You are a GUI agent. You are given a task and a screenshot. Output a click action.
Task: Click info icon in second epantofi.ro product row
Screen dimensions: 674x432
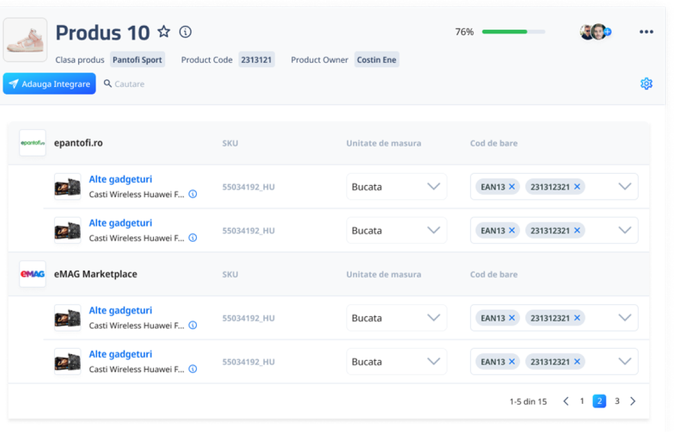193,238
